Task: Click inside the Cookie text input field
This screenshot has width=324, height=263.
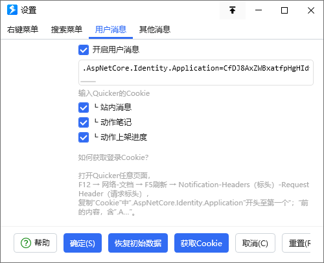Action: point(196,73)
